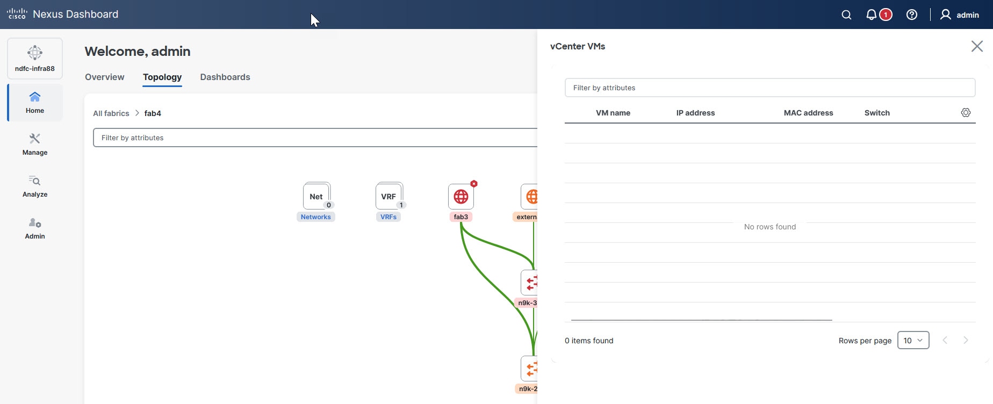The height and width of the screenshot is (404, 993).
Task: Open the Manage sidebar section
Action: pos(35,145)
